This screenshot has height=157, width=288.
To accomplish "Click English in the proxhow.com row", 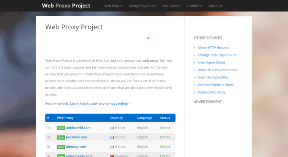I will [143, 137].
